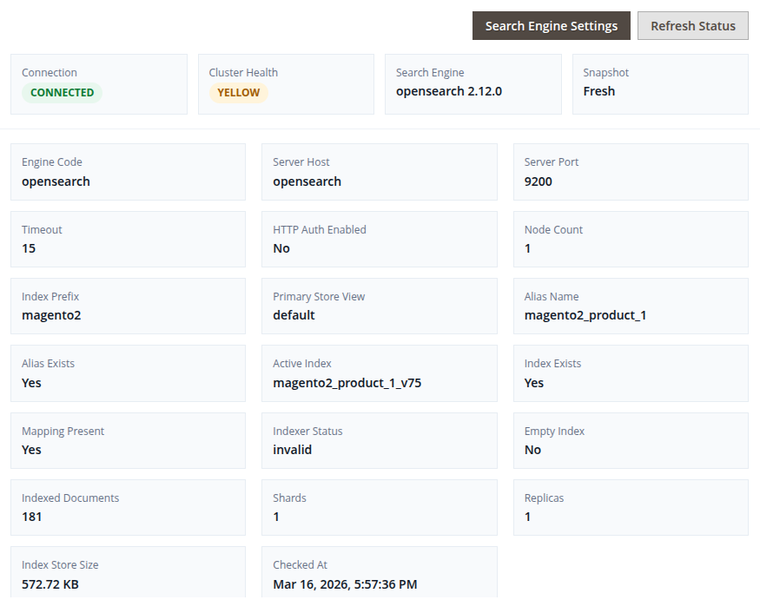
Task: Select the YELLOW cluster health badge
Action: tap(238, 93)
